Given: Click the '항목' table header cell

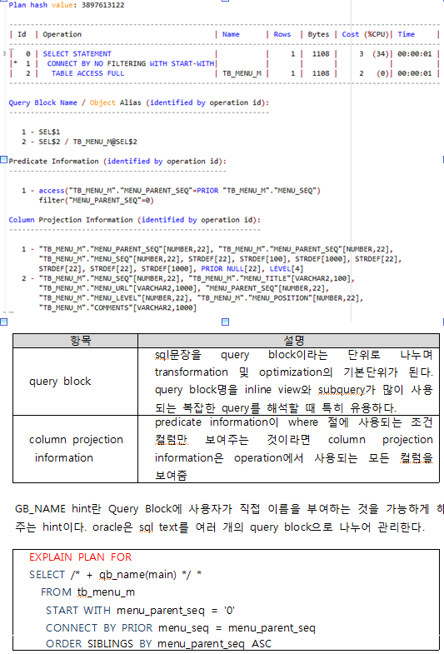Looking at the screenshot, I should tap(76, 341).
